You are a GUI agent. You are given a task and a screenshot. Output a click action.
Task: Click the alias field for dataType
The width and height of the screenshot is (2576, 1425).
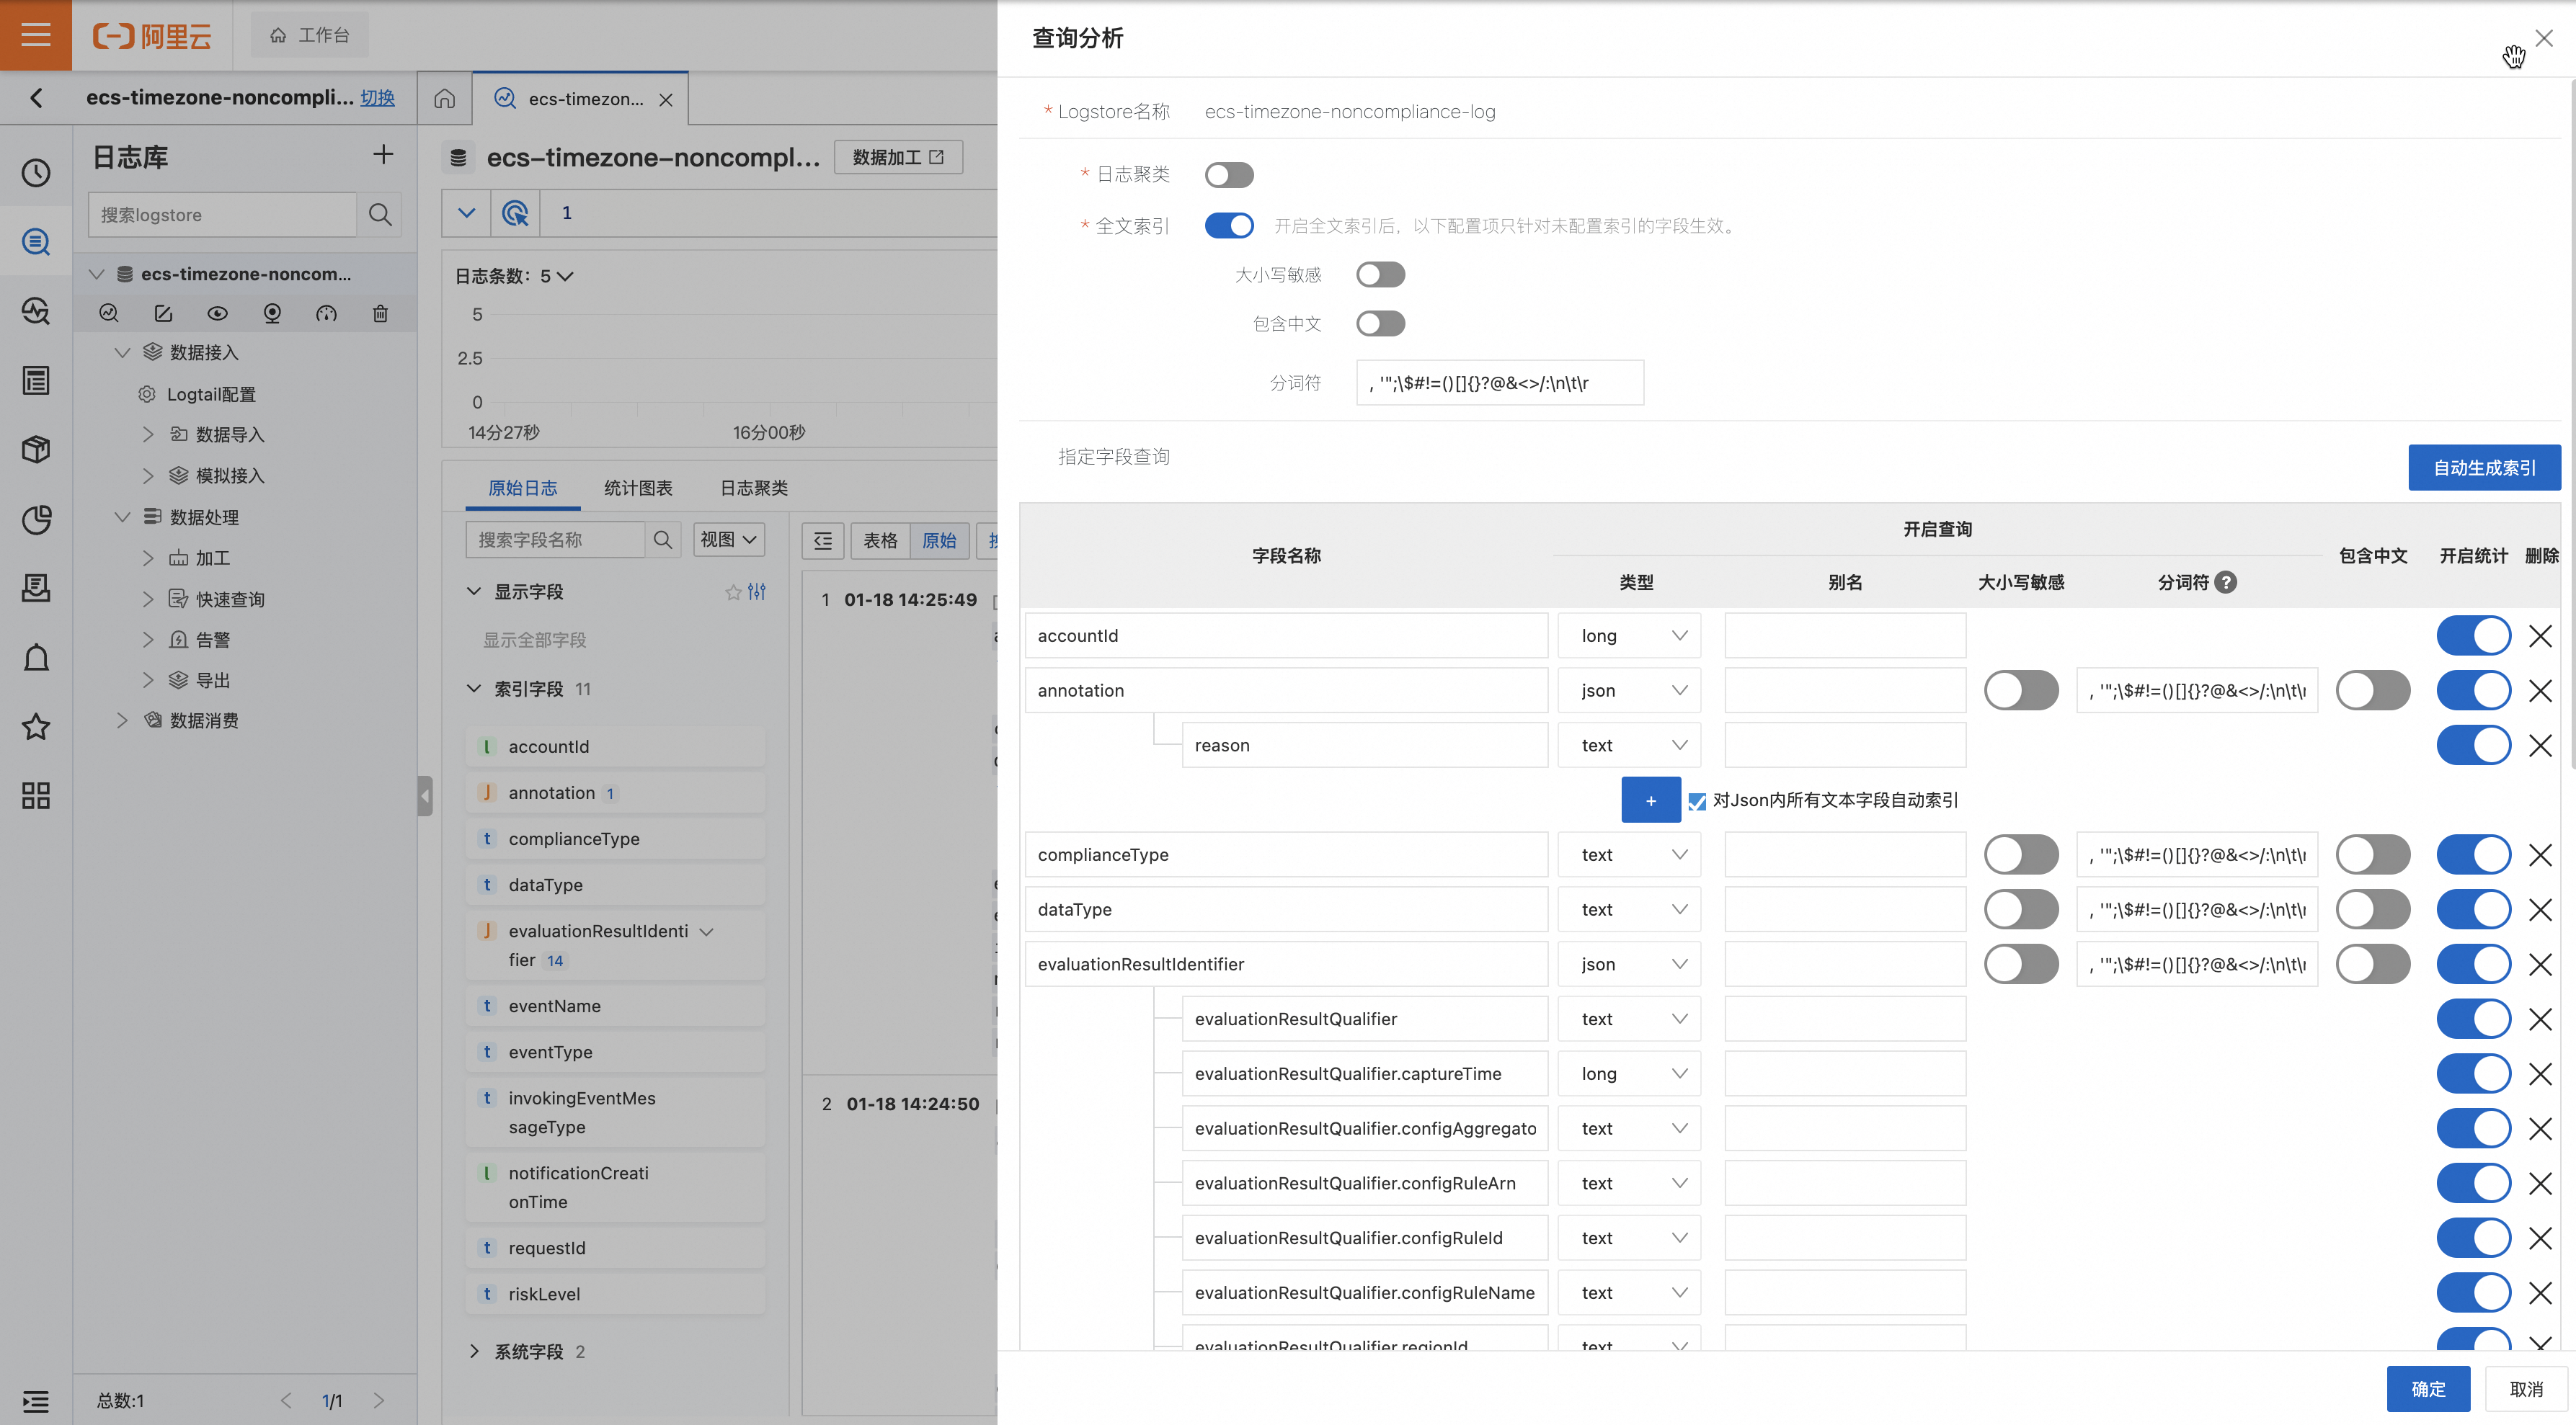tap(1845, 909)
